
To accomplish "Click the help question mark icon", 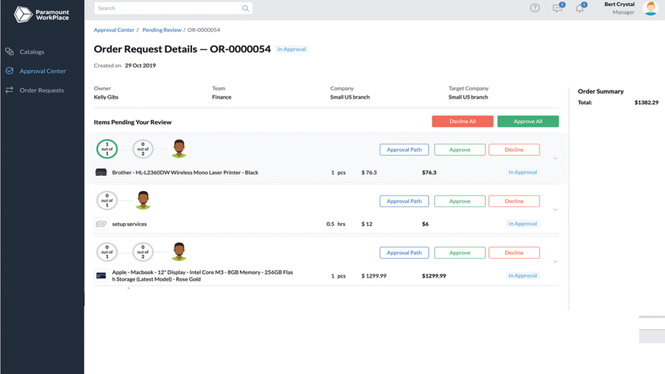I will click(x=534, y=8).
